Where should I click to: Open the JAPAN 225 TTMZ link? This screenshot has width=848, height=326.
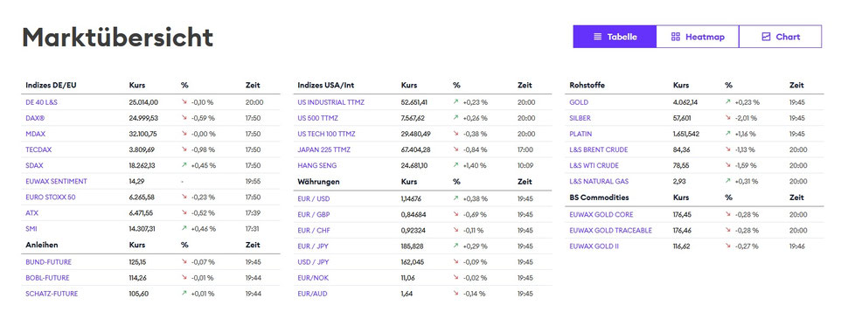324,149
